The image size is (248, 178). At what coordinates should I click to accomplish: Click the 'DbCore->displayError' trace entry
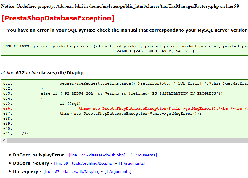pos(38,155)
